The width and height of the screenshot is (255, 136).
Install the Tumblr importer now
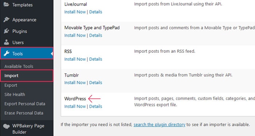point(75,83)
